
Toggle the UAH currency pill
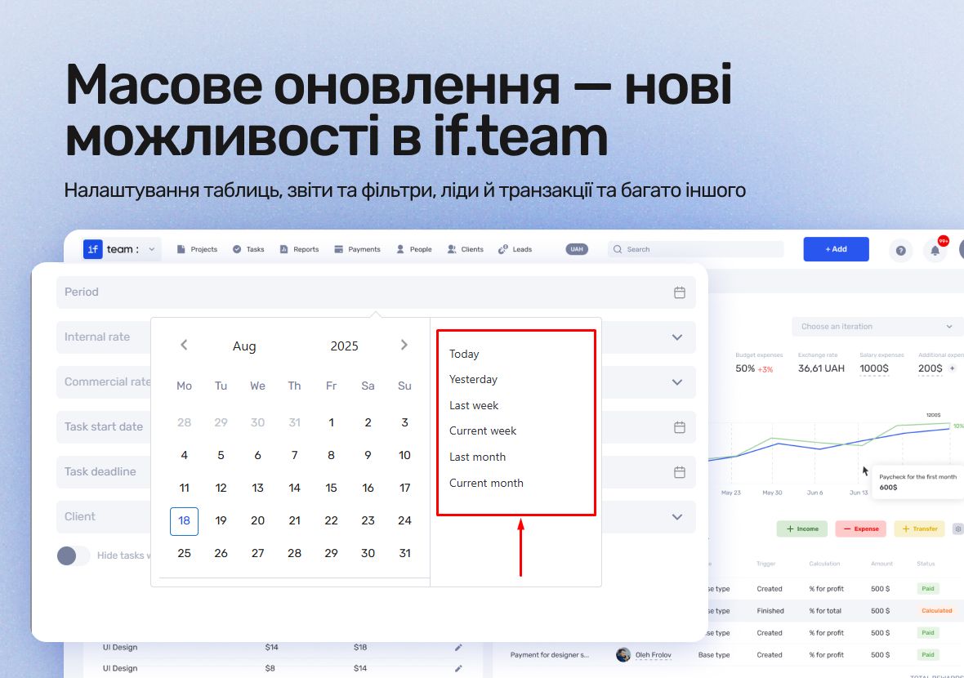[577, 249]
